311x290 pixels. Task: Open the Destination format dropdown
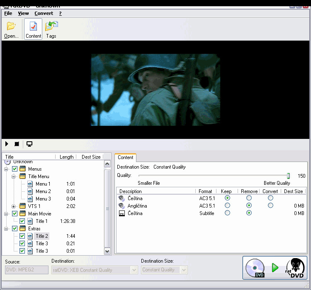click(x=134, y=270)
